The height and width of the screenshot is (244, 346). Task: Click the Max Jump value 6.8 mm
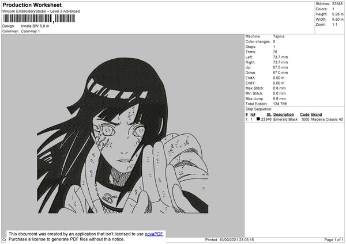[279, 98]
